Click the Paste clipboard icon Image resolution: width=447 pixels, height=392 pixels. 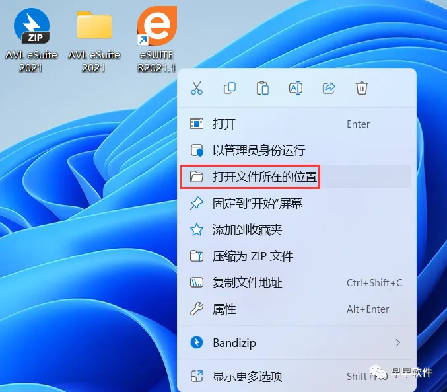pyautogui.click(x=263, y=88)
